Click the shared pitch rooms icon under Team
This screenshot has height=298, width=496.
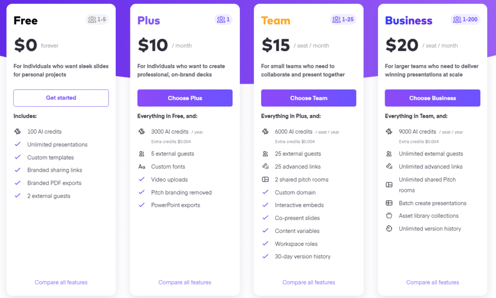tap(266, 179)
